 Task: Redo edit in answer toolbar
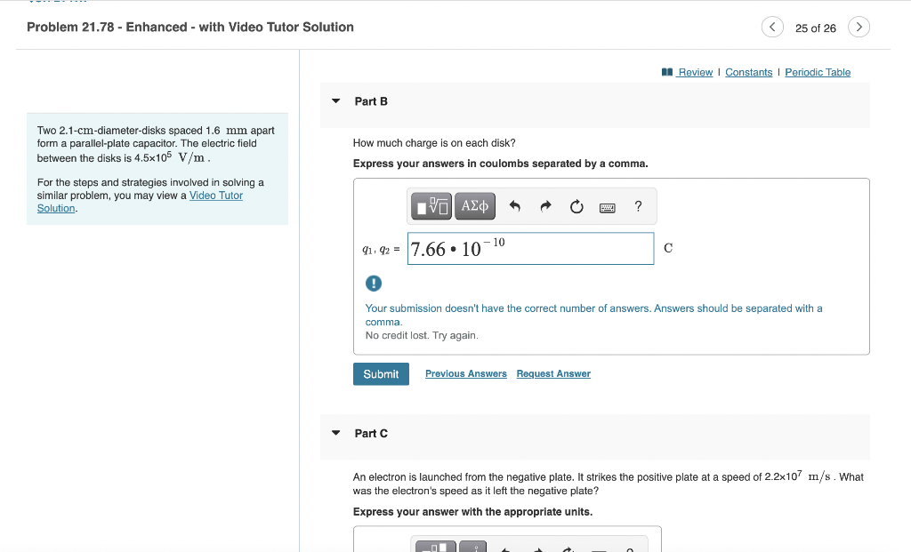click(545, 206)
